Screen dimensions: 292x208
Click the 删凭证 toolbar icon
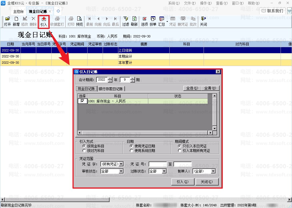183,21
